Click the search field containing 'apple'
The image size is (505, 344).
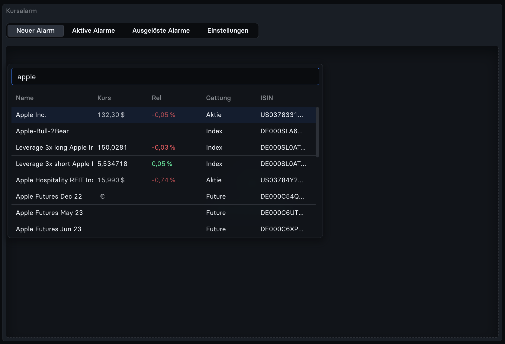165,76
